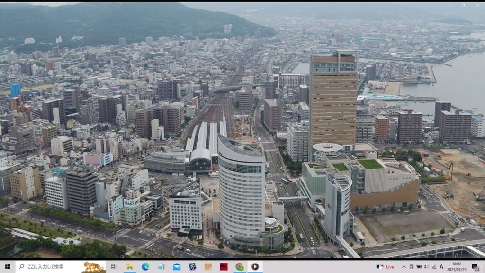
Task: Open the clock showing 18:02 and date
Action: point(457,266)
